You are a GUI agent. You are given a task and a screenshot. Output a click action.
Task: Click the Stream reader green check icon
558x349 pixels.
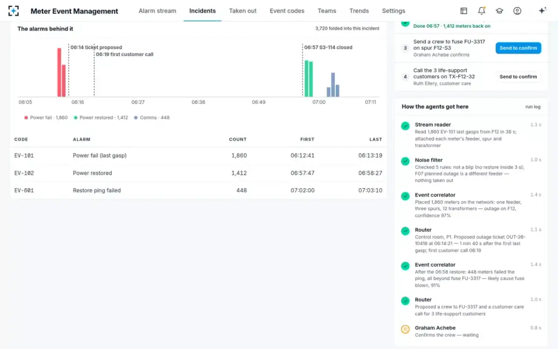[x=405, y=126]
